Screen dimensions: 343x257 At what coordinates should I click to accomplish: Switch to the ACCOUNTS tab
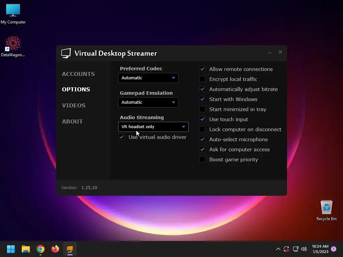tap(78, 74)
